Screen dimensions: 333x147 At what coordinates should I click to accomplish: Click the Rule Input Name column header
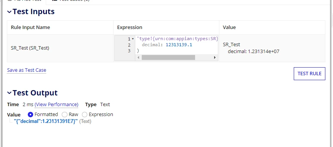[x=30, y=27]
